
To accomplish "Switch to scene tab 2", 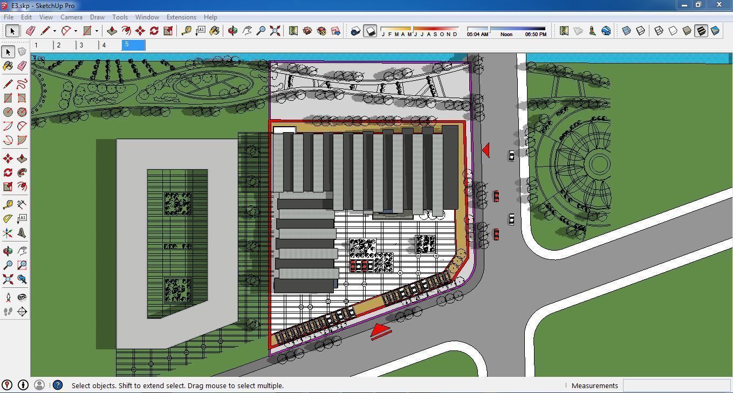I will (65, 45).
